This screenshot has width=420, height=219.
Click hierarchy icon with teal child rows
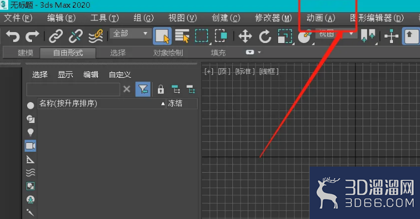(191, 89)
